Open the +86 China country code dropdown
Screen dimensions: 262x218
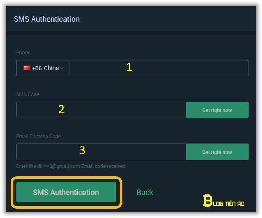pyautogui.click(x=43, y=68)
